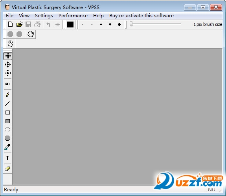226x196 pixels.
Task: Open the Performance menu
Action: pos(73,16)
